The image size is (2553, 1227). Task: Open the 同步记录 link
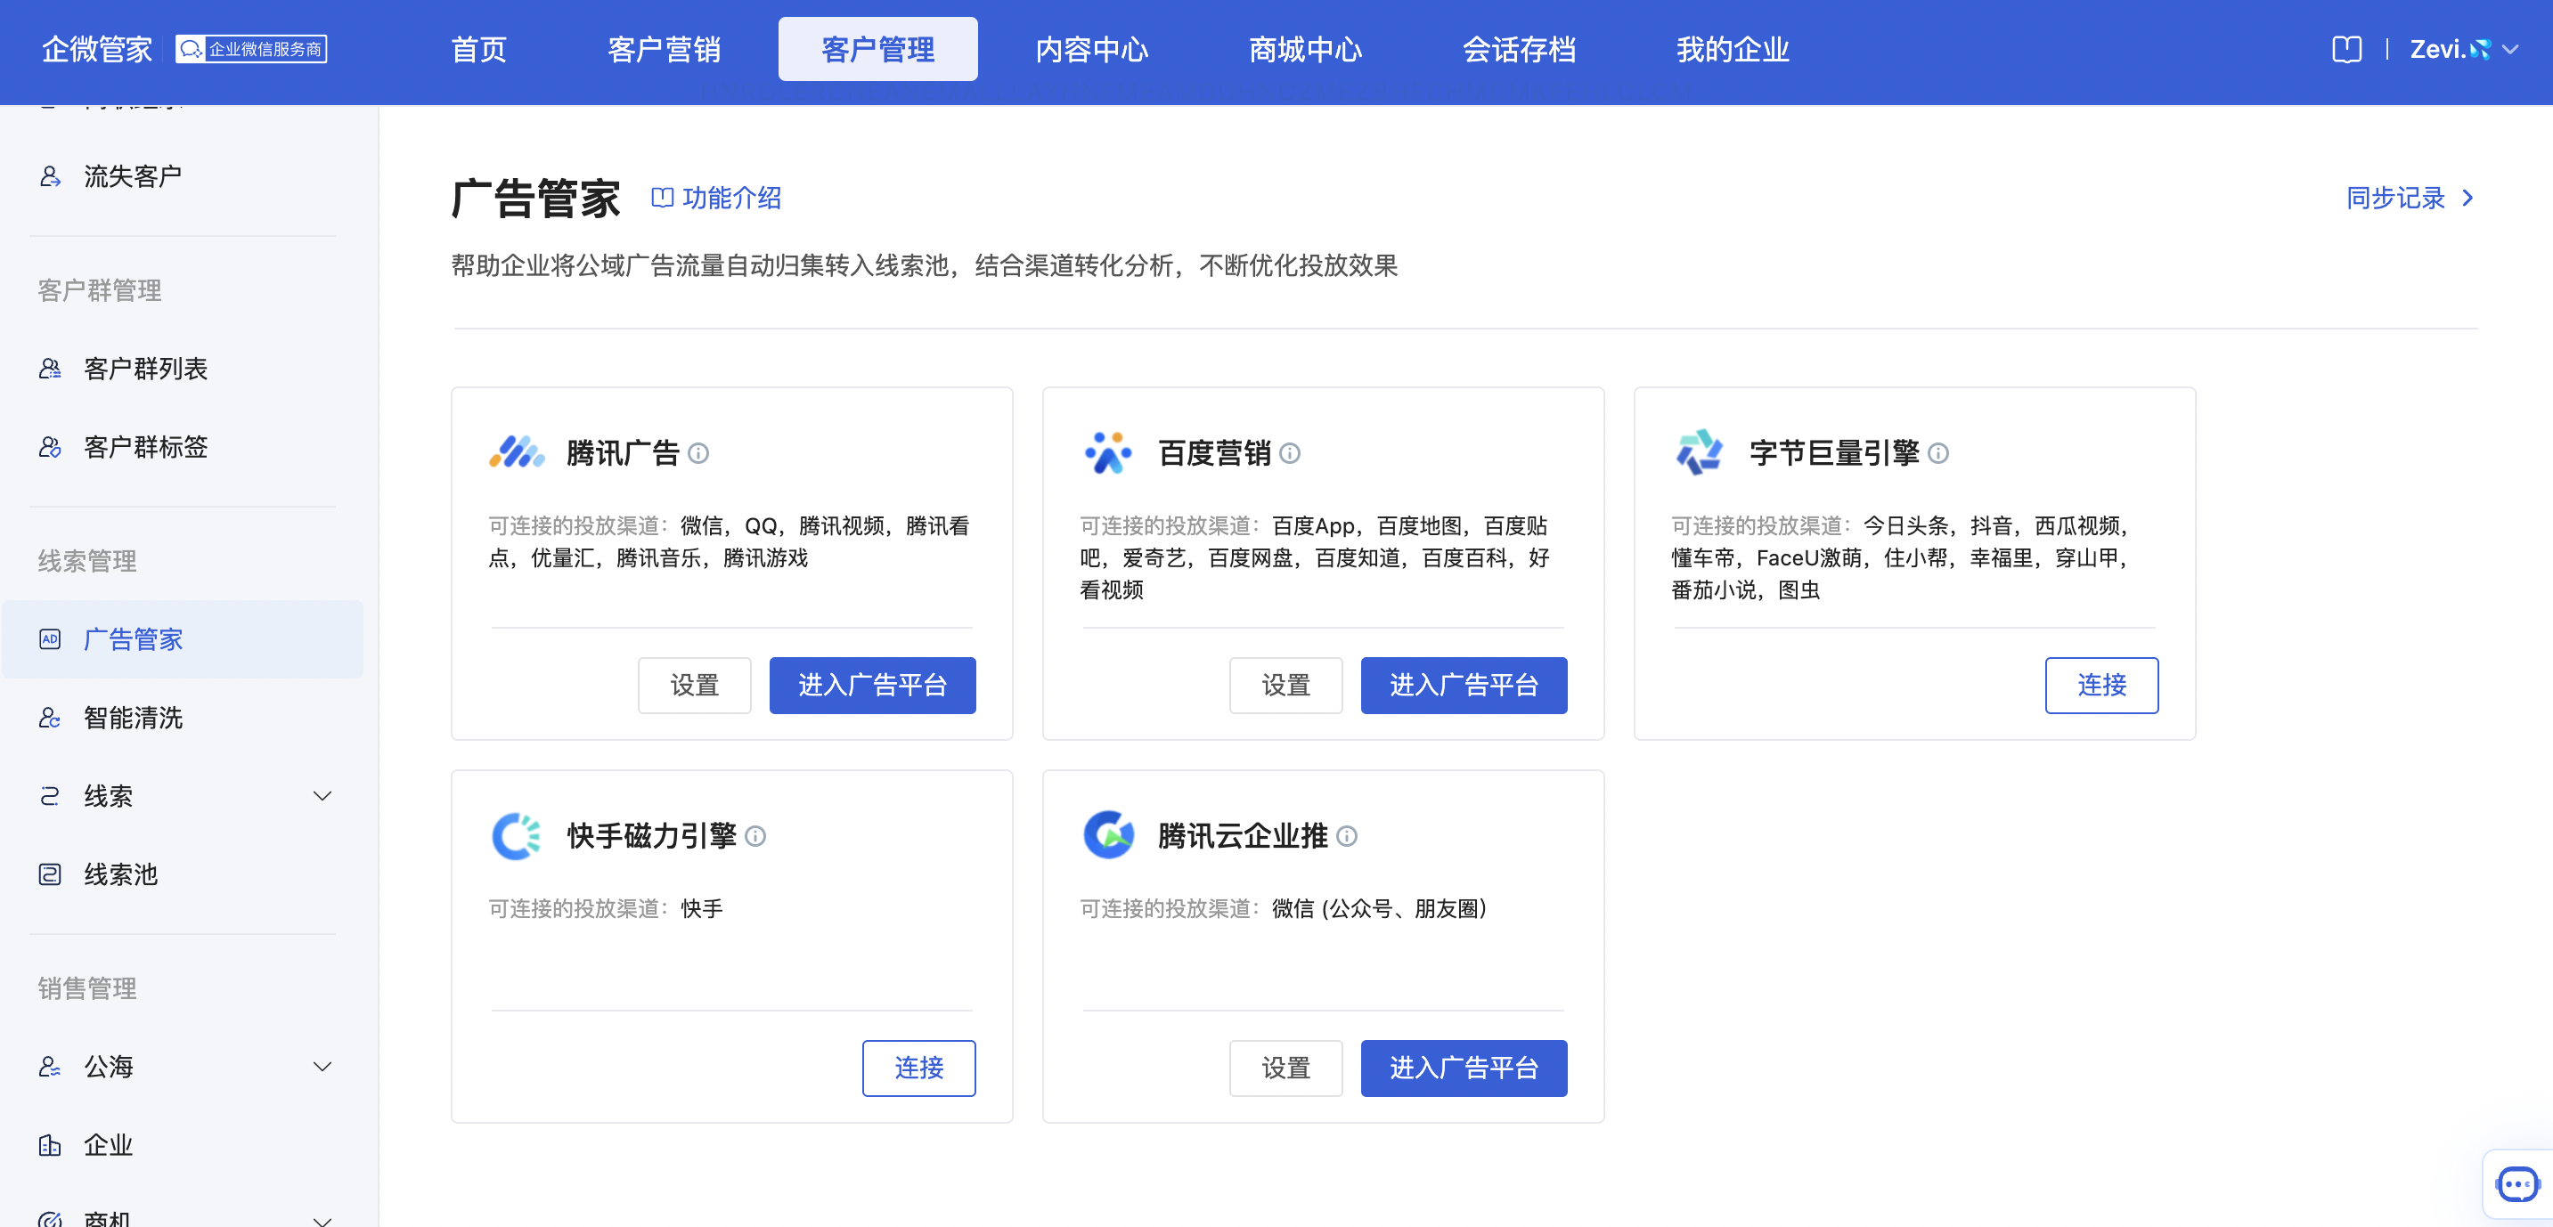(x=2410, y=198)
